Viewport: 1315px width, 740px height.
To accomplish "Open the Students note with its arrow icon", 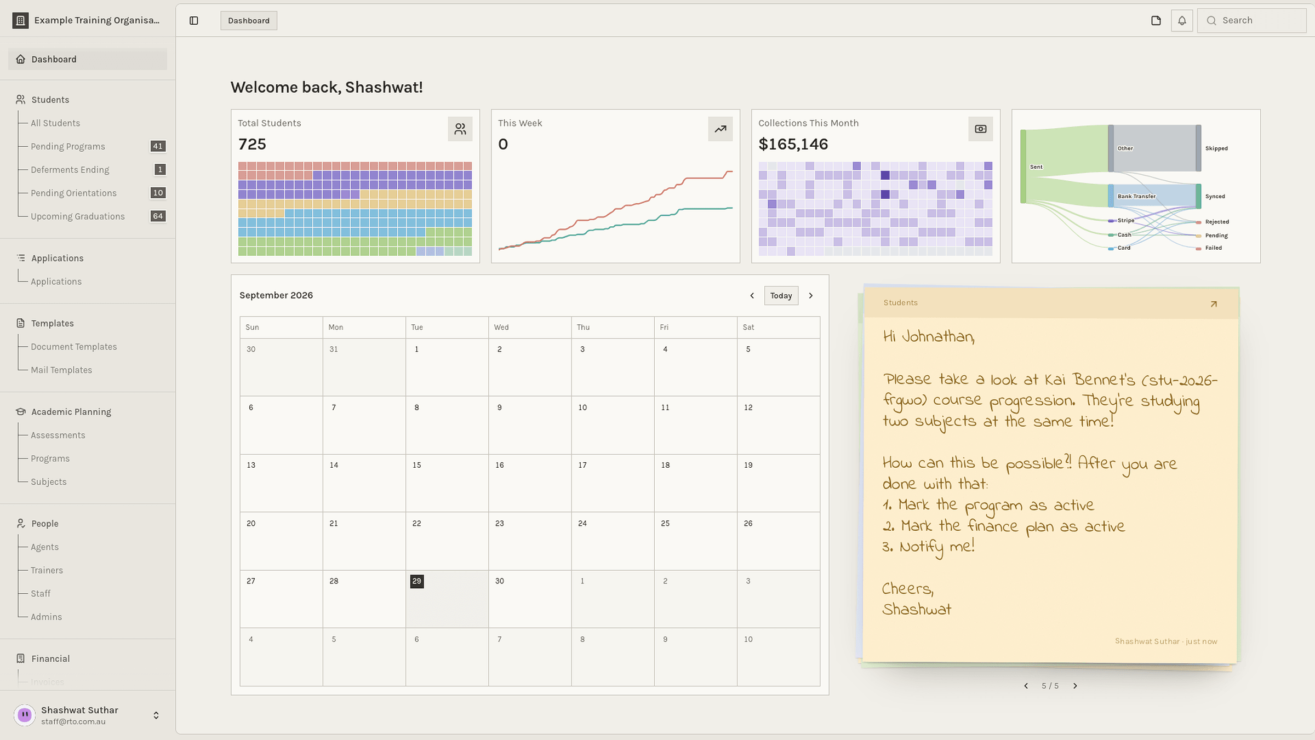I will [1214, 304].
